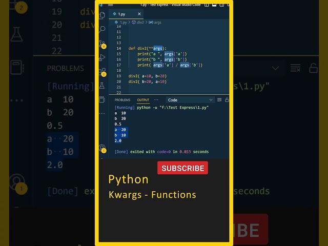
Task: Click the '[Done] exited with code=0' line in center panel
Action: (161, 152)
